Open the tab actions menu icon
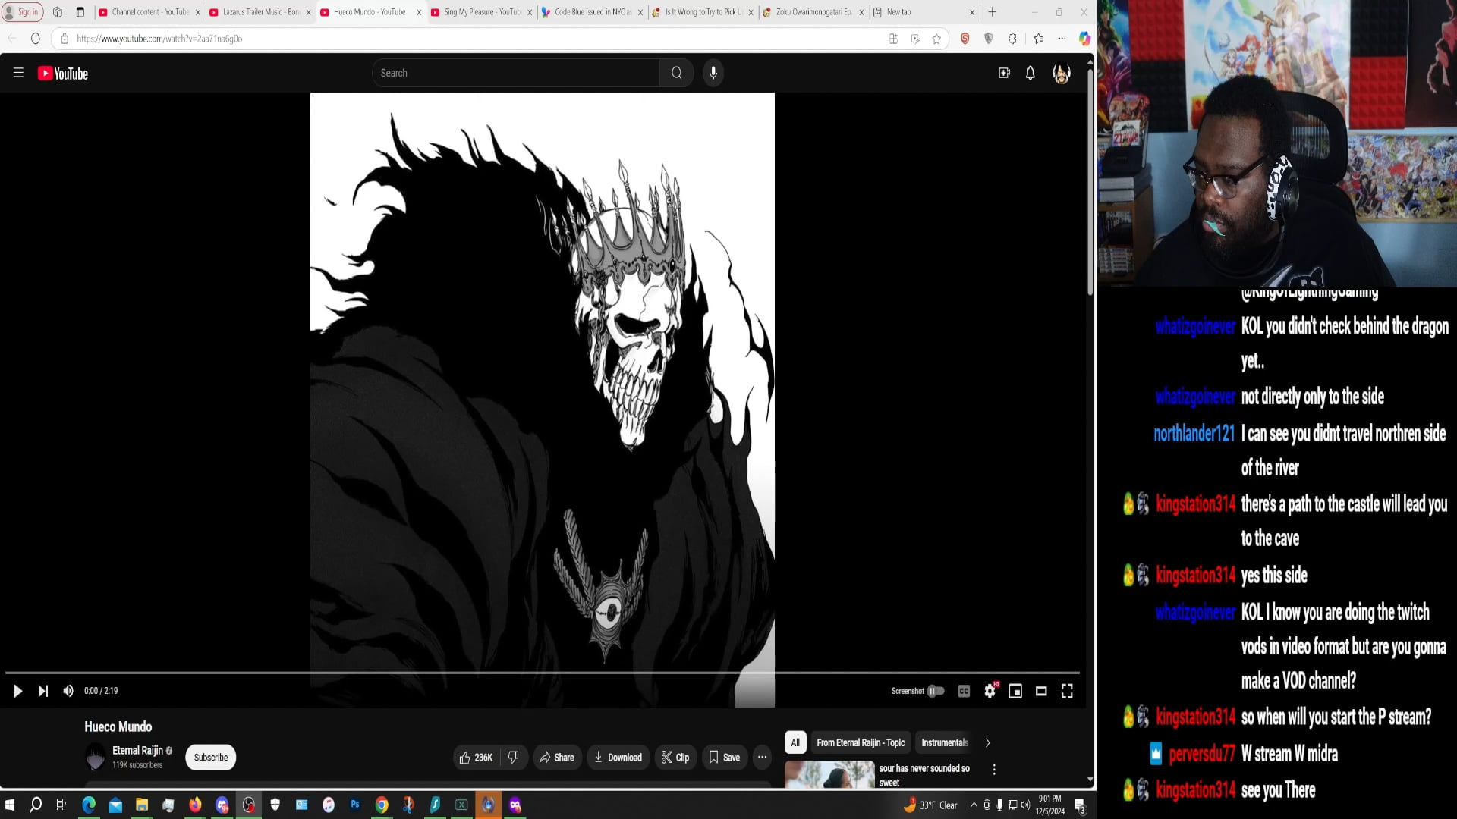The image size is (1457, 819). pyautogui.click(x=80, y=12)
